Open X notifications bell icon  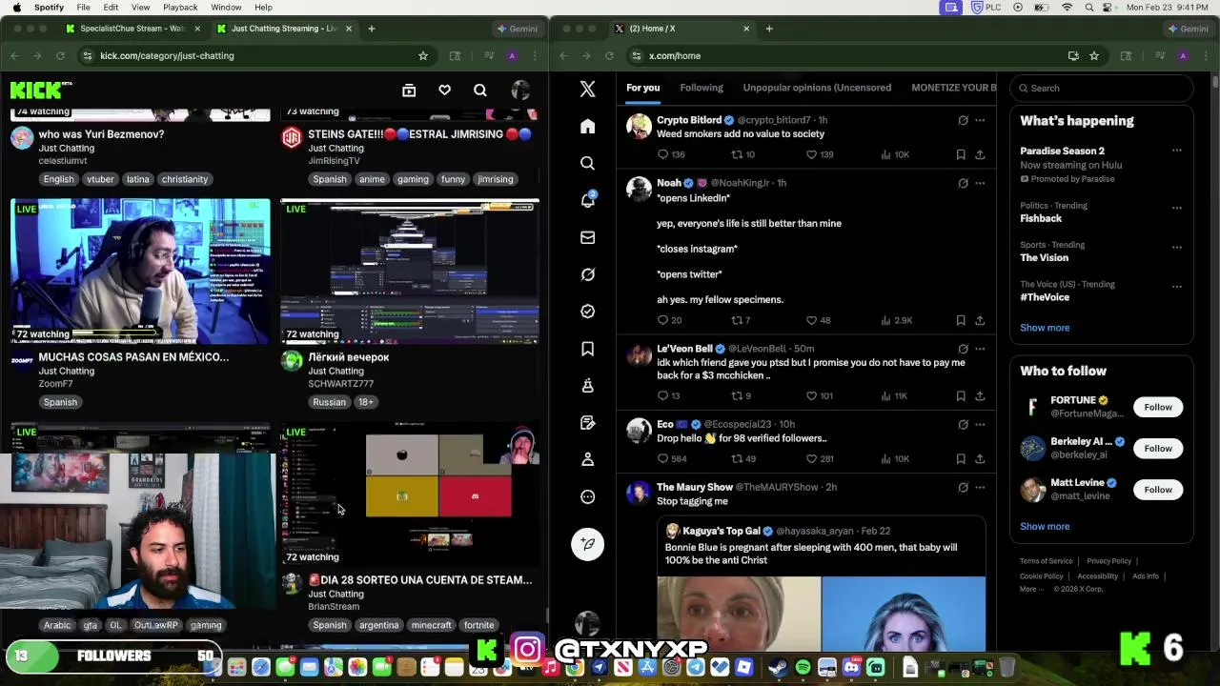(587, 200)
